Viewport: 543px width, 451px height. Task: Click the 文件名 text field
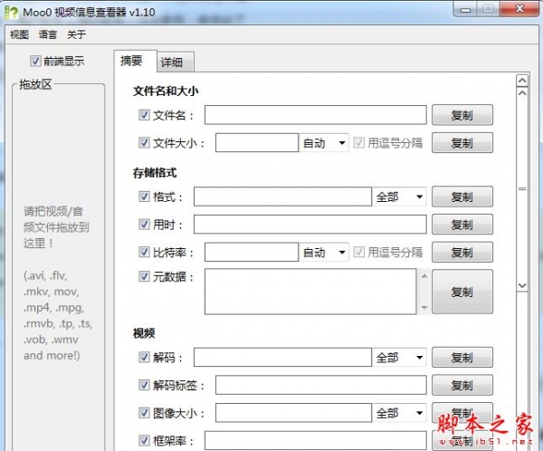pos(316,115)
